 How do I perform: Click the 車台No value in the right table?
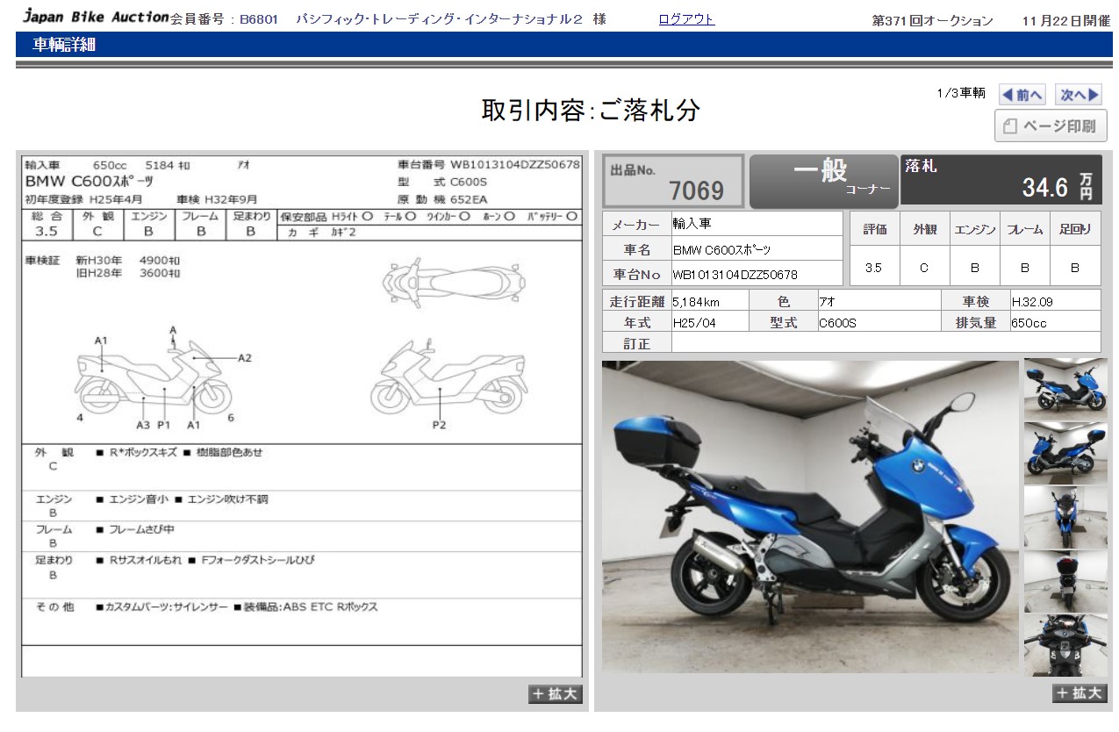click(757, 275)
